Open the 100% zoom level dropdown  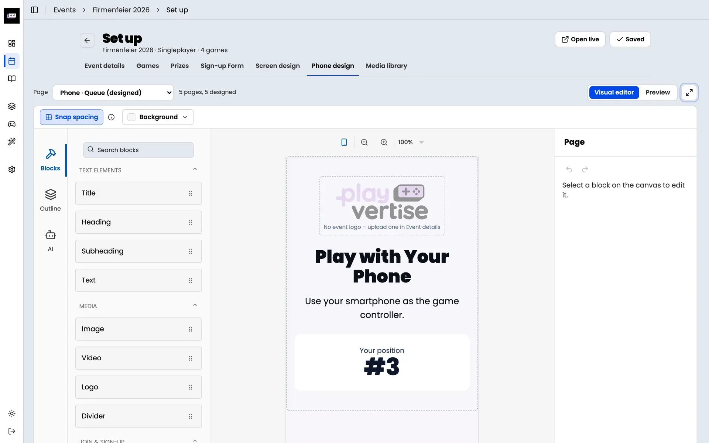click(x=411, y=142)
